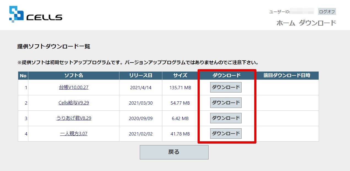The height and width of the screenshot is (171, 350).
Task: Log off with the ログオフ button
Action: tap(327, 12)
